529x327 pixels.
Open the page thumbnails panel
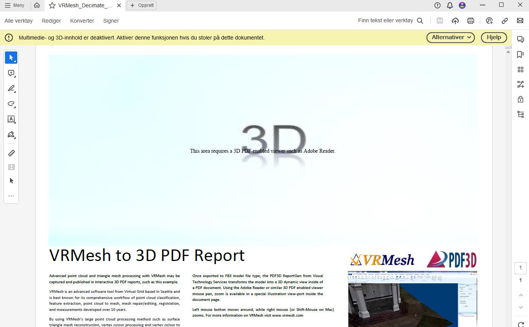point(521,69)
